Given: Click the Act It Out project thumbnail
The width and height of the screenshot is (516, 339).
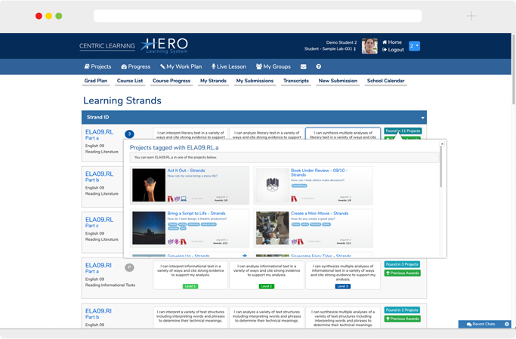Looking at the screenshot, I should point(149,185).
